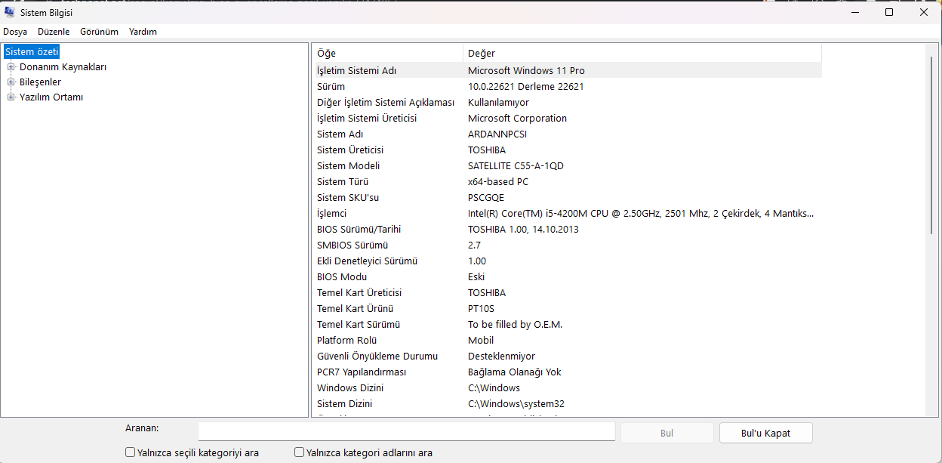Select Güvenli Önyükleme Durumu row
The image size is (942, 463).
(x=568, y=356)
